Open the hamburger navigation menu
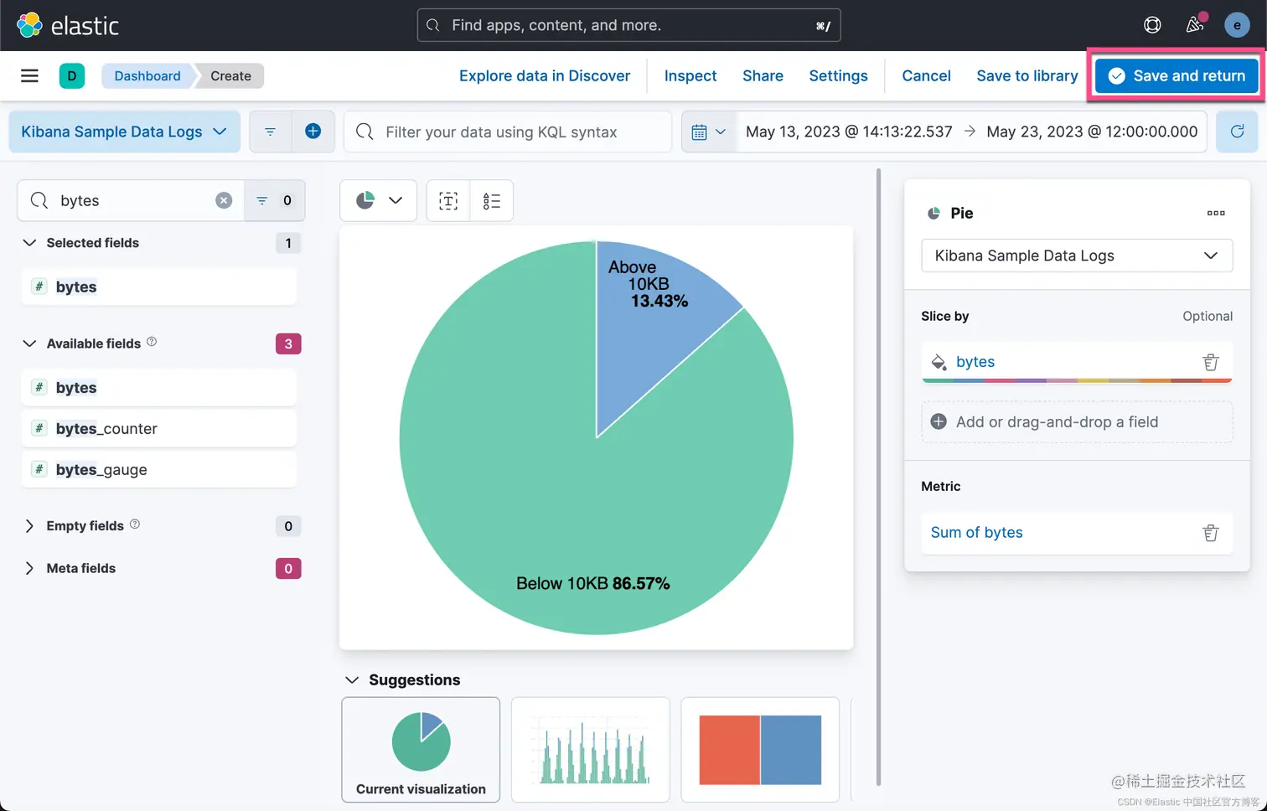 (x=29, y=75)
